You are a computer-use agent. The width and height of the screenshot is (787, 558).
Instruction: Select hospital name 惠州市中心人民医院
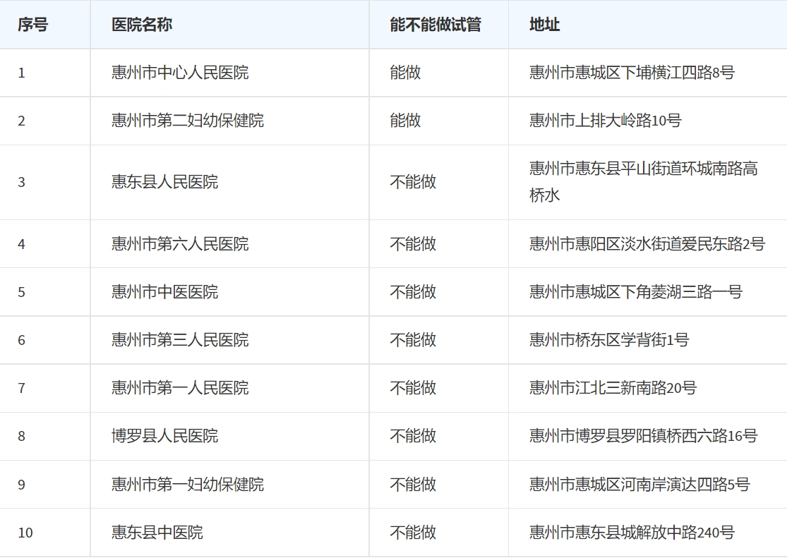click(x=180, y=73)
